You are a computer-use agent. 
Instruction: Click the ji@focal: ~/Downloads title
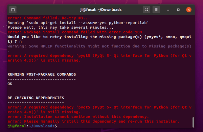tap(101, 10)
